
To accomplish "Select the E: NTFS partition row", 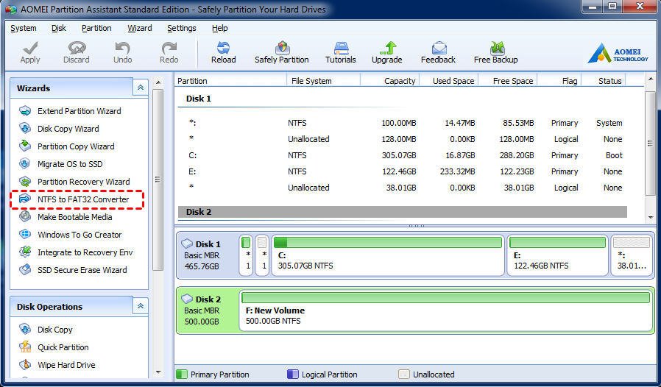I will point(404,171).
